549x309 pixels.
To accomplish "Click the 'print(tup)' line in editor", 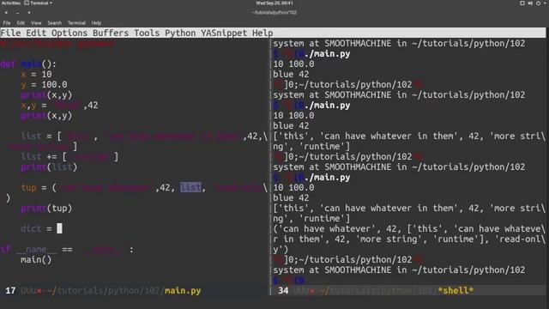I will (x=46, y=209).
